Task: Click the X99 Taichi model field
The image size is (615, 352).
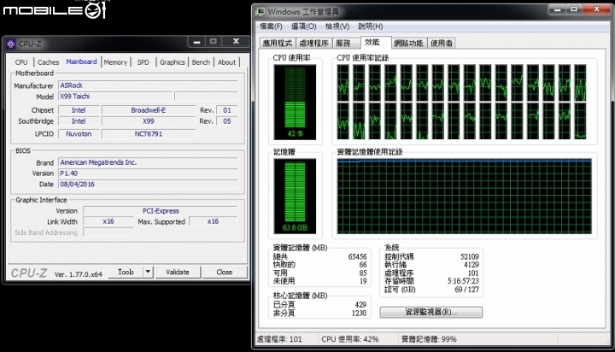Action: coord(115,97)
